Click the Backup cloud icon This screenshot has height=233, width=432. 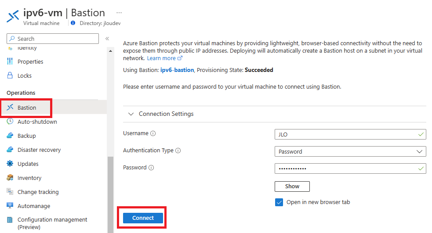[x=10, y=135]
